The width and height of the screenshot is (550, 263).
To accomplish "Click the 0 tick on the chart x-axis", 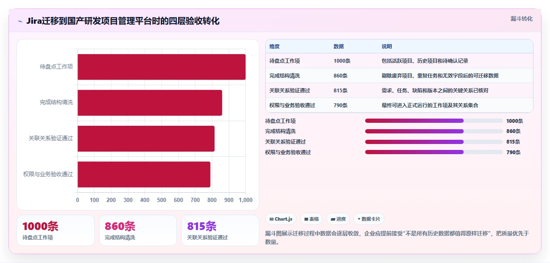I will click(x=77, y=200).
